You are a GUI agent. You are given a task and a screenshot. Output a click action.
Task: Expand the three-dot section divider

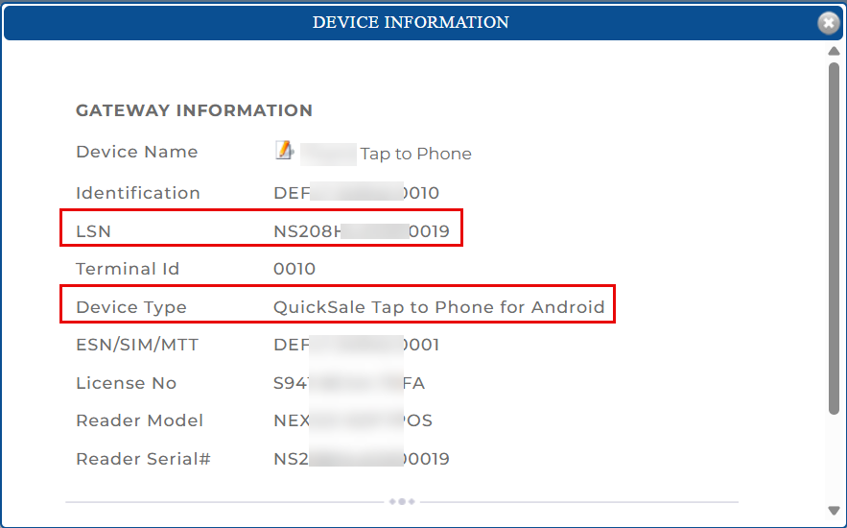pos(402,501)
